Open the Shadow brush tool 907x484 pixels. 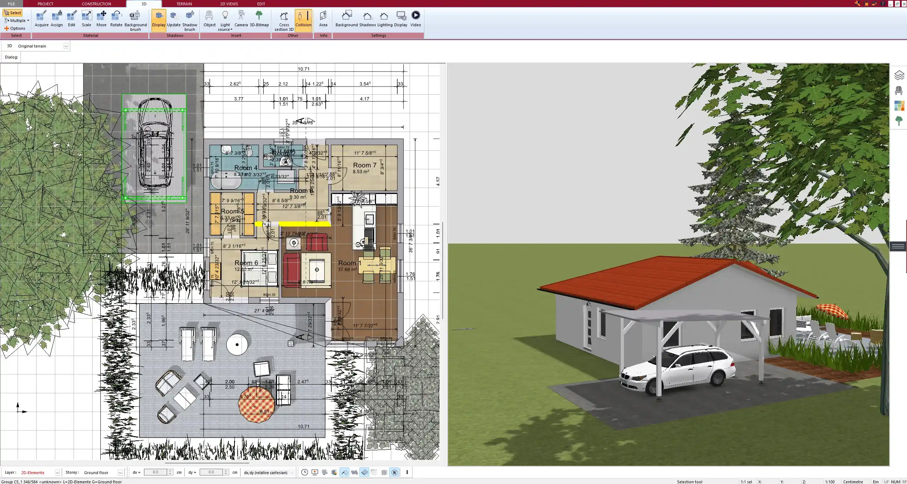[x=189, y=20]
